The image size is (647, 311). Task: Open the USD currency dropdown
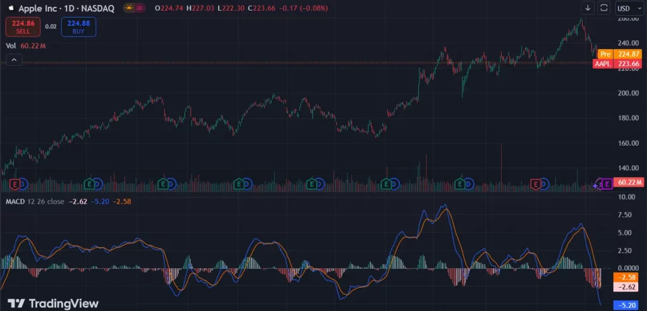click(x=627, y=8)
